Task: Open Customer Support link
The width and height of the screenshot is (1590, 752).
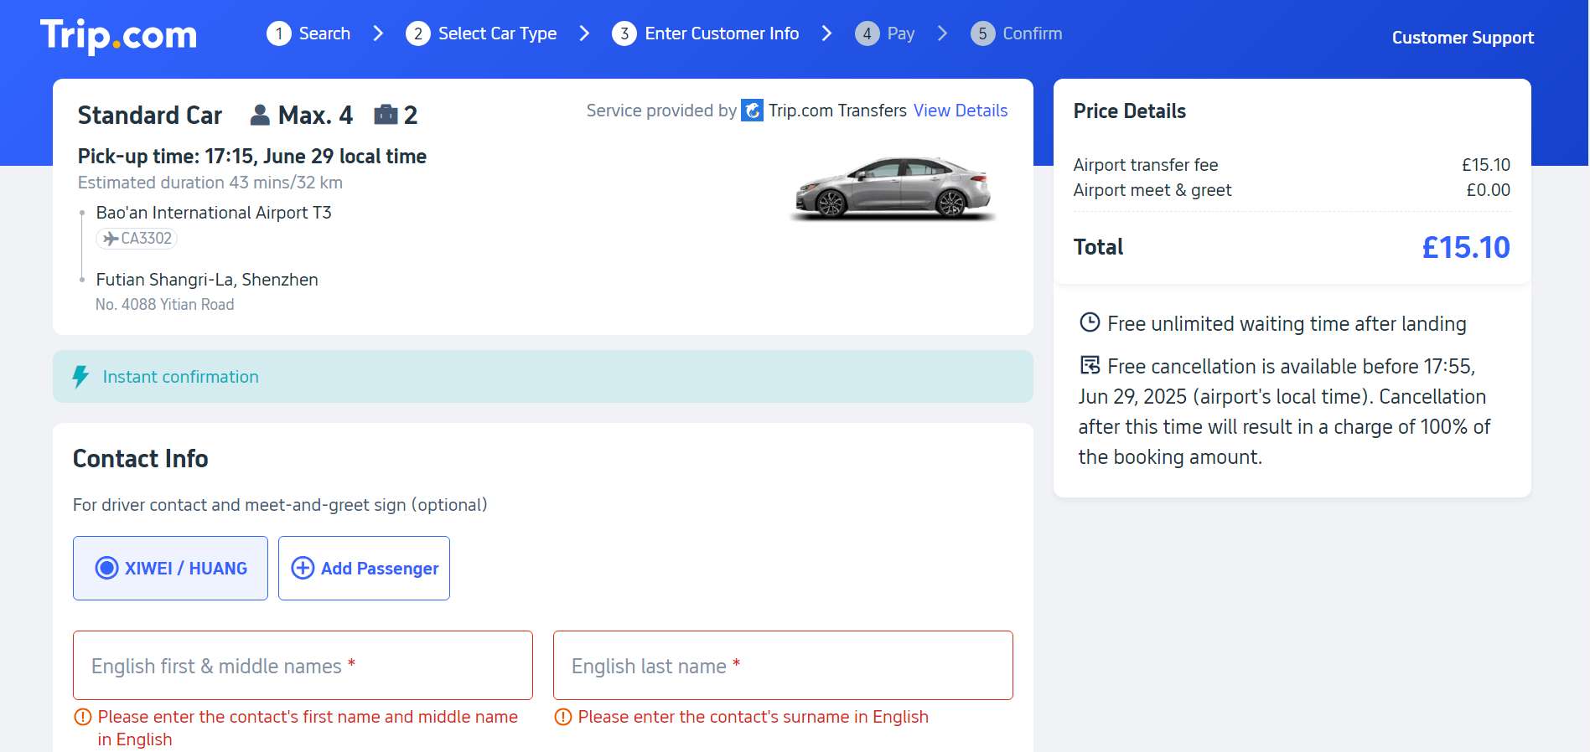Action: point(1463,38)
